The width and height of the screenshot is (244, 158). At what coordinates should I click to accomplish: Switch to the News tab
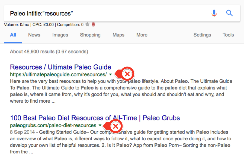coord(34,35)
